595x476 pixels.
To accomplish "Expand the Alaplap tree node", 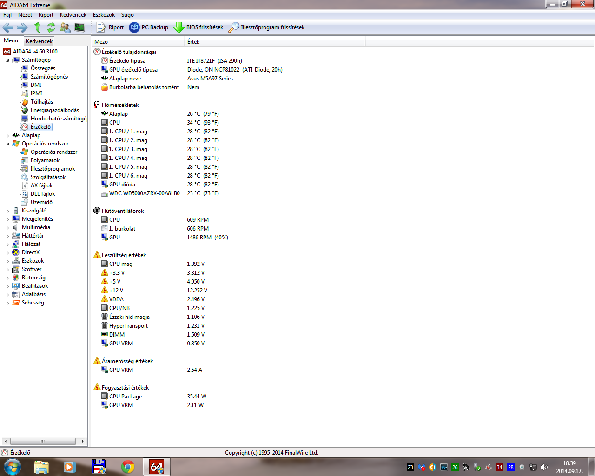I will 7,136.
